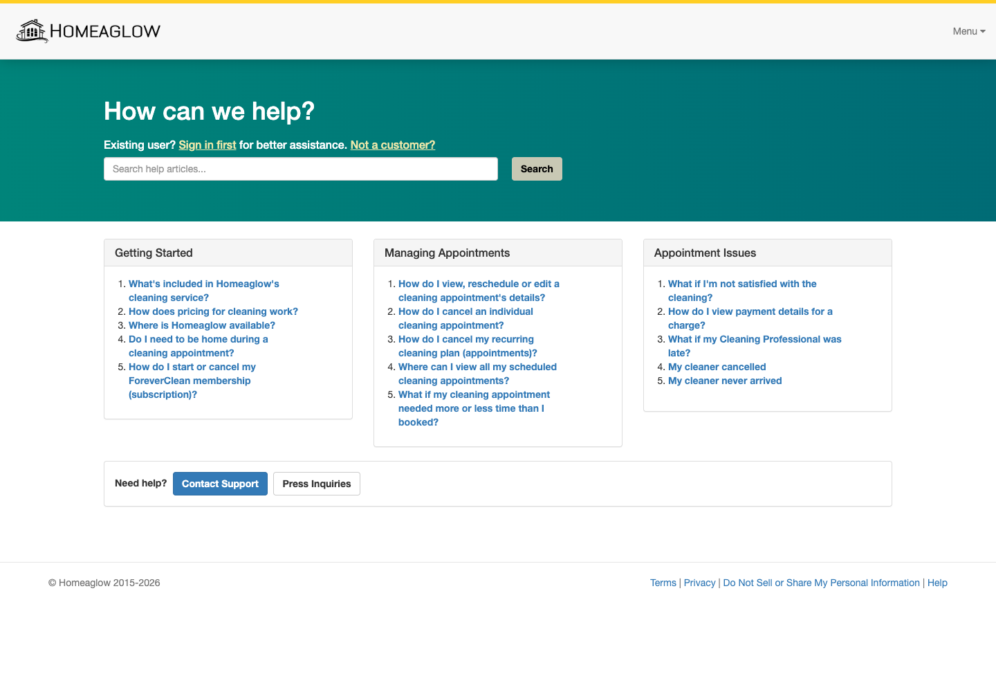Click the Homeaglow house logo

88,31
